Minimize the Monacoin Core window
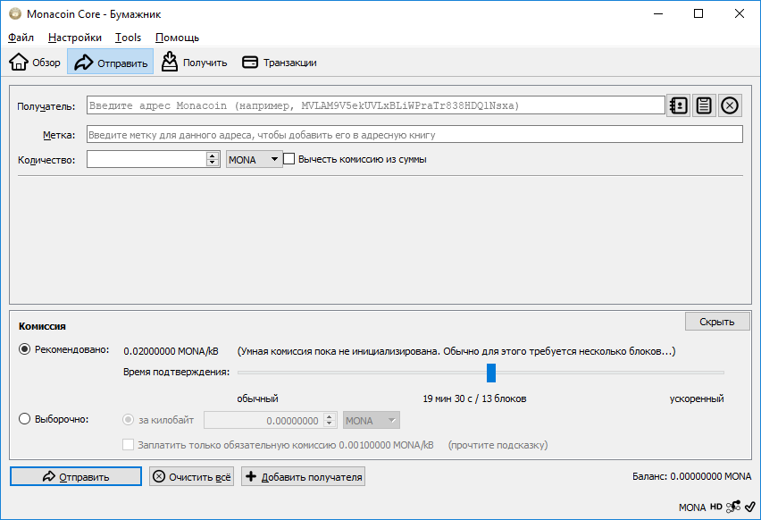761x520 pixels. tap(658, 13)
